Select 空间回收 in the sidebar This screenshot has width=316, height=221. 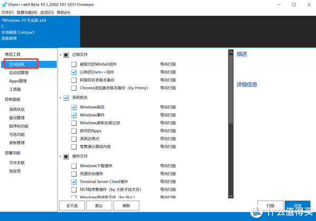(29, 64)
